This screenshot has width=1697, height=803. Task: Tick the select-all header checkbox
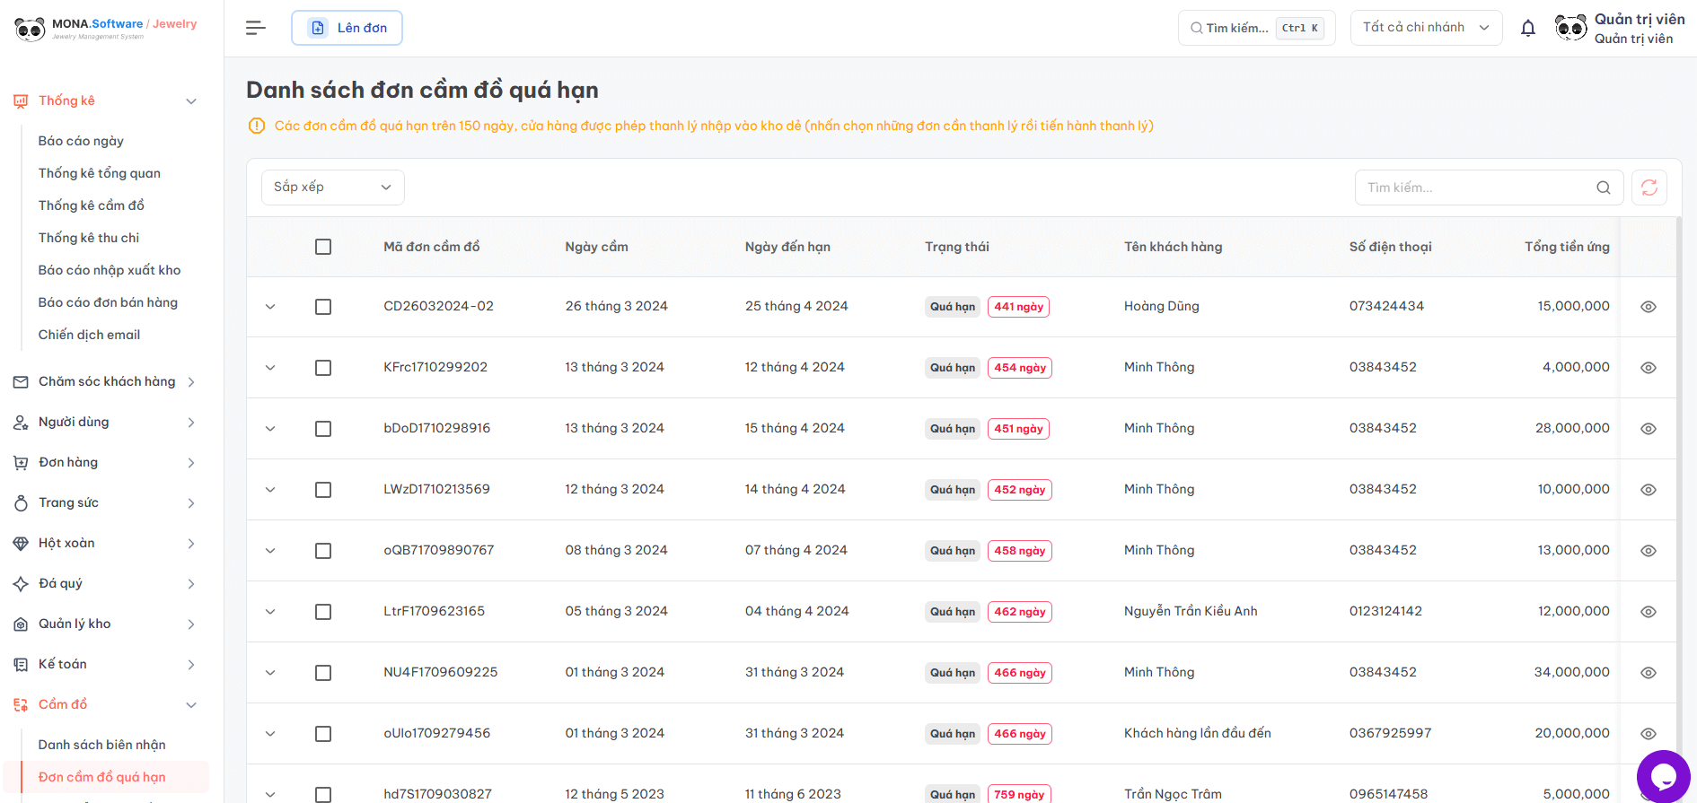point(323,247)
